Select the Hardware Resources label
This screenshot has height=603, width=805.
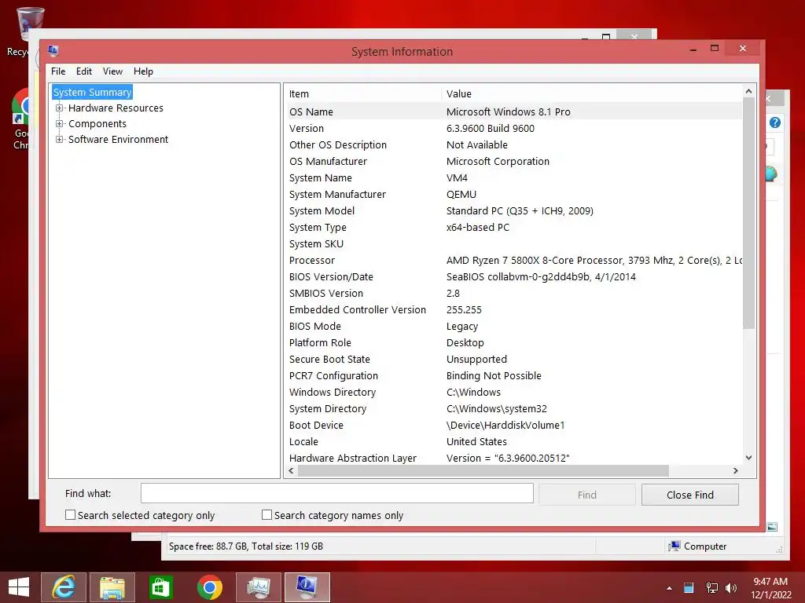[x=116, y=108]
